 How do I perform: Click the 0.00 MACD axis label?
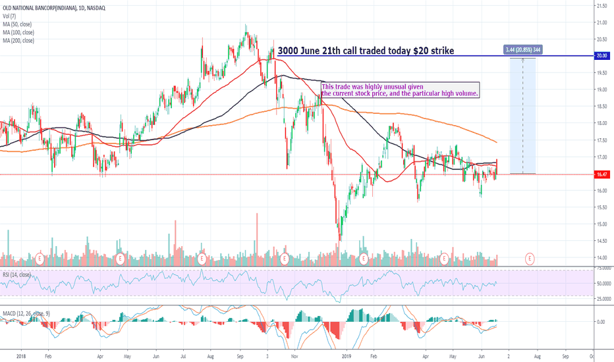[600, 322]
